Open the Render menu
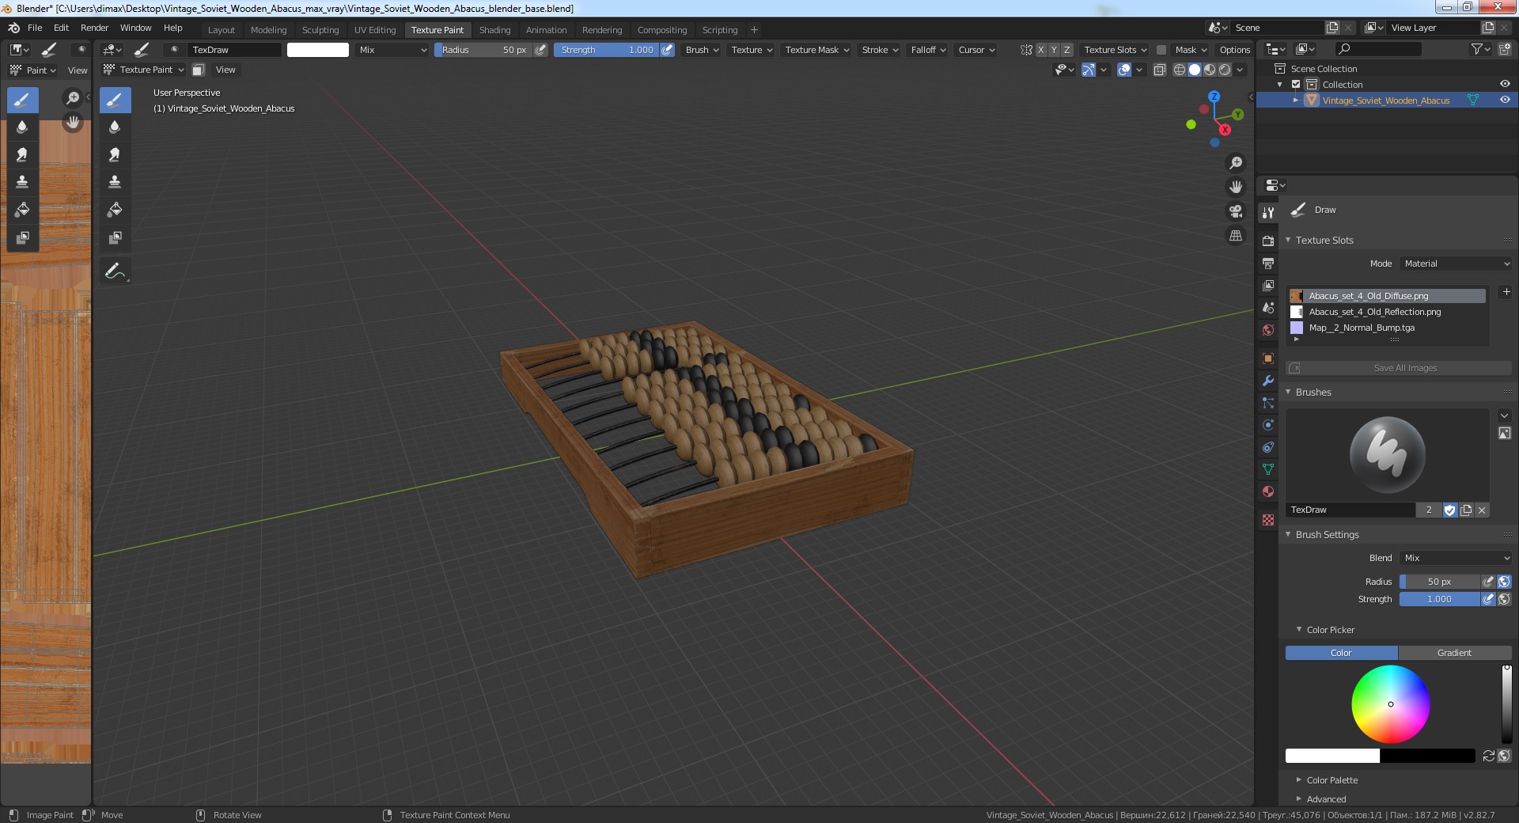Image resolution: width=1519 pixels, height=823 pixels. 94,28
